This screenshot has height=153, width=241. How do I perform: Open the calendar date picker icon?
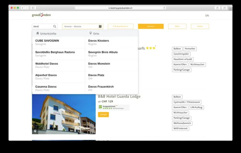(100, 26)
